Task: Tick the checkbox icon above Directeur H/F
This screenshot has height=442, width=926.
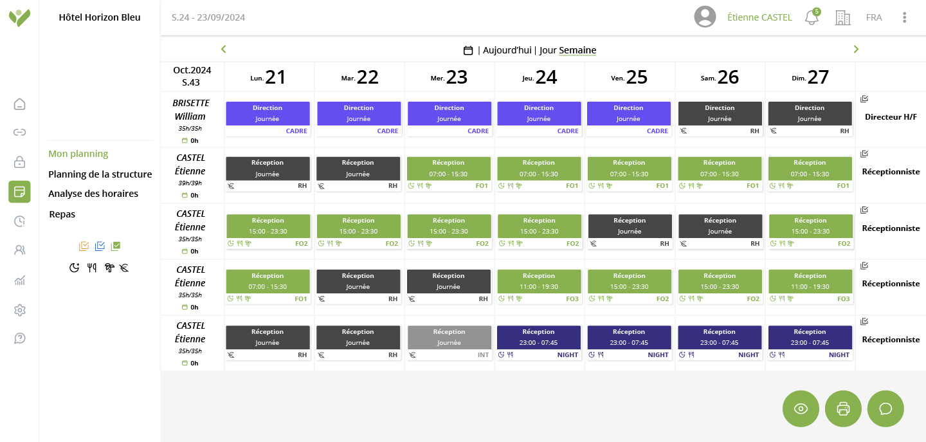Action: [864, 98]
